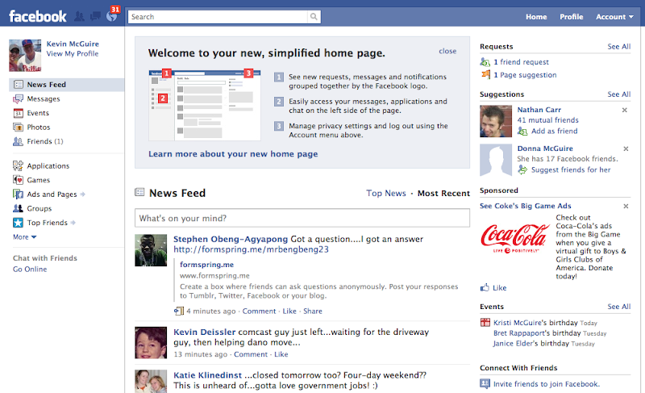Click the Coca-Cola ad logo
This screenshot has height=393, width=645.
coord(515,238)
